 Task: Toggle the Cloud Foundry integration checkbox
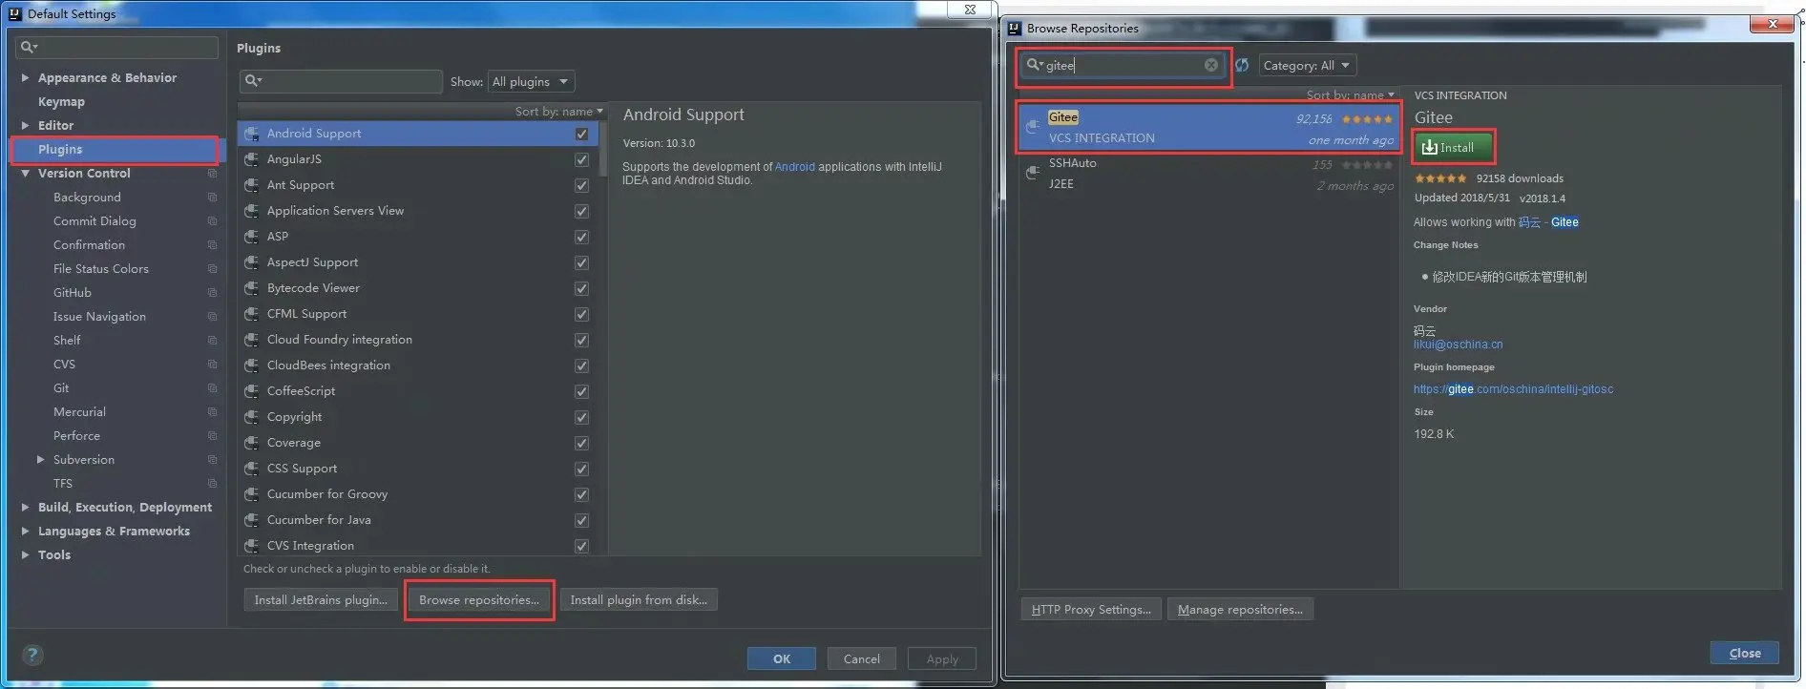tap(581, 340)
